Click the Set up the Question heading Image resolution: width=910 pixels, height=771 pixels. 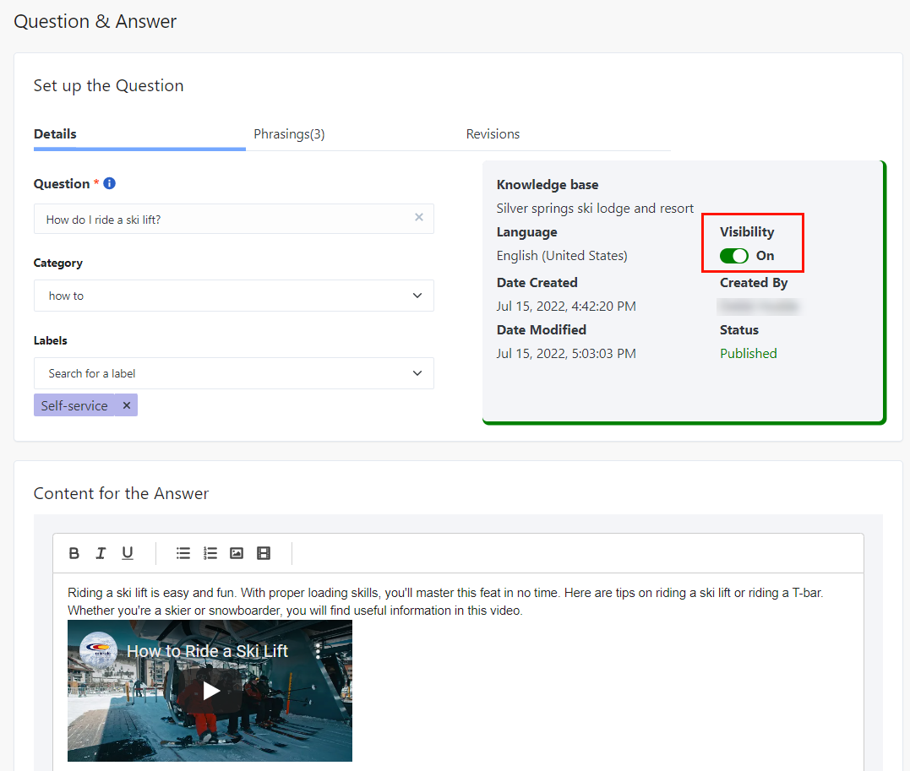pos(108,86)
